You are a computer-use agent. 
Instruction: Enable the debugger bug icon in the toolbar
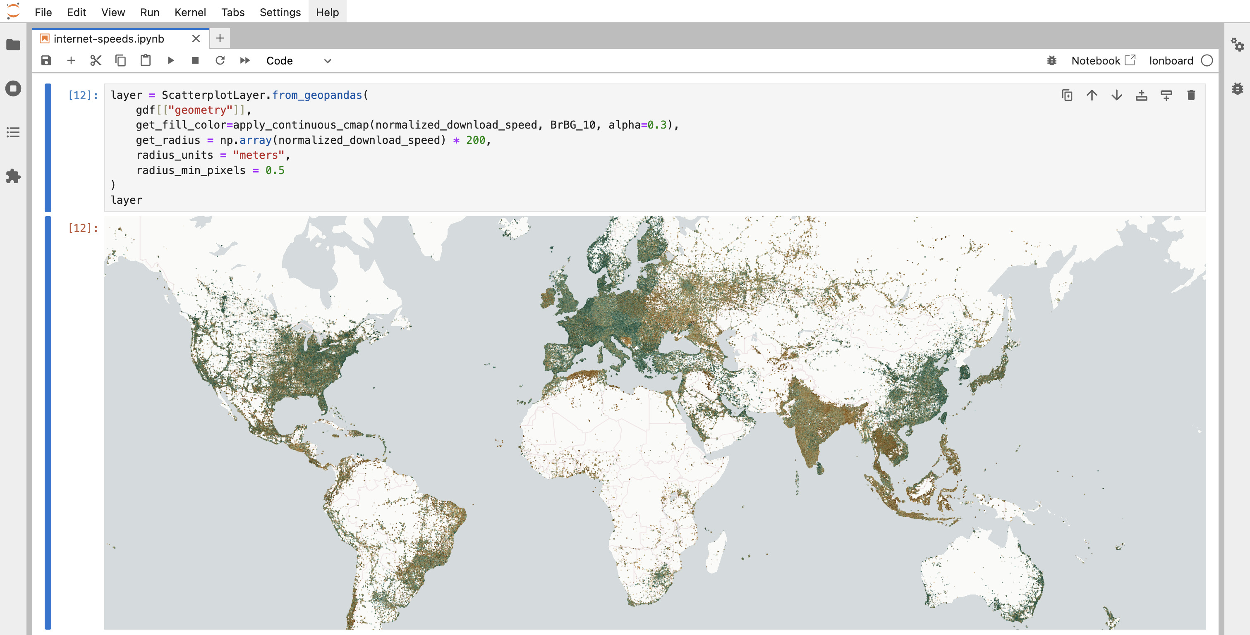[x=1051, y=61]
